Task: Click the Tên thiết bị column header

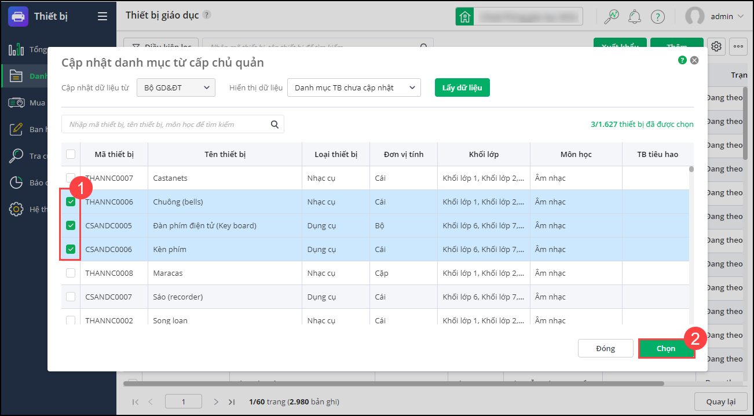Action: [225, 154]
